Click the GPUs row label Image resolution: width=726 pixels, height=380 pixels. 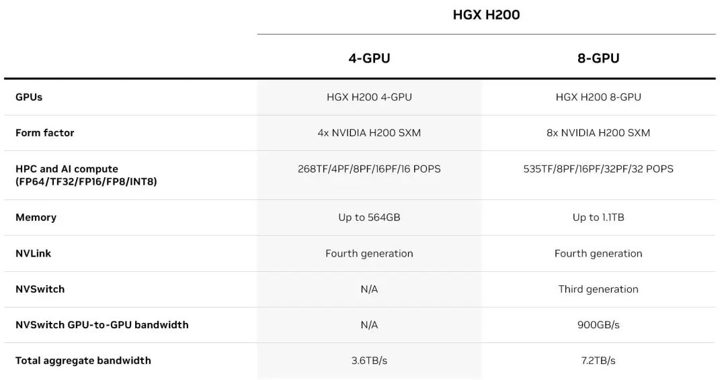tap(29, 97)
